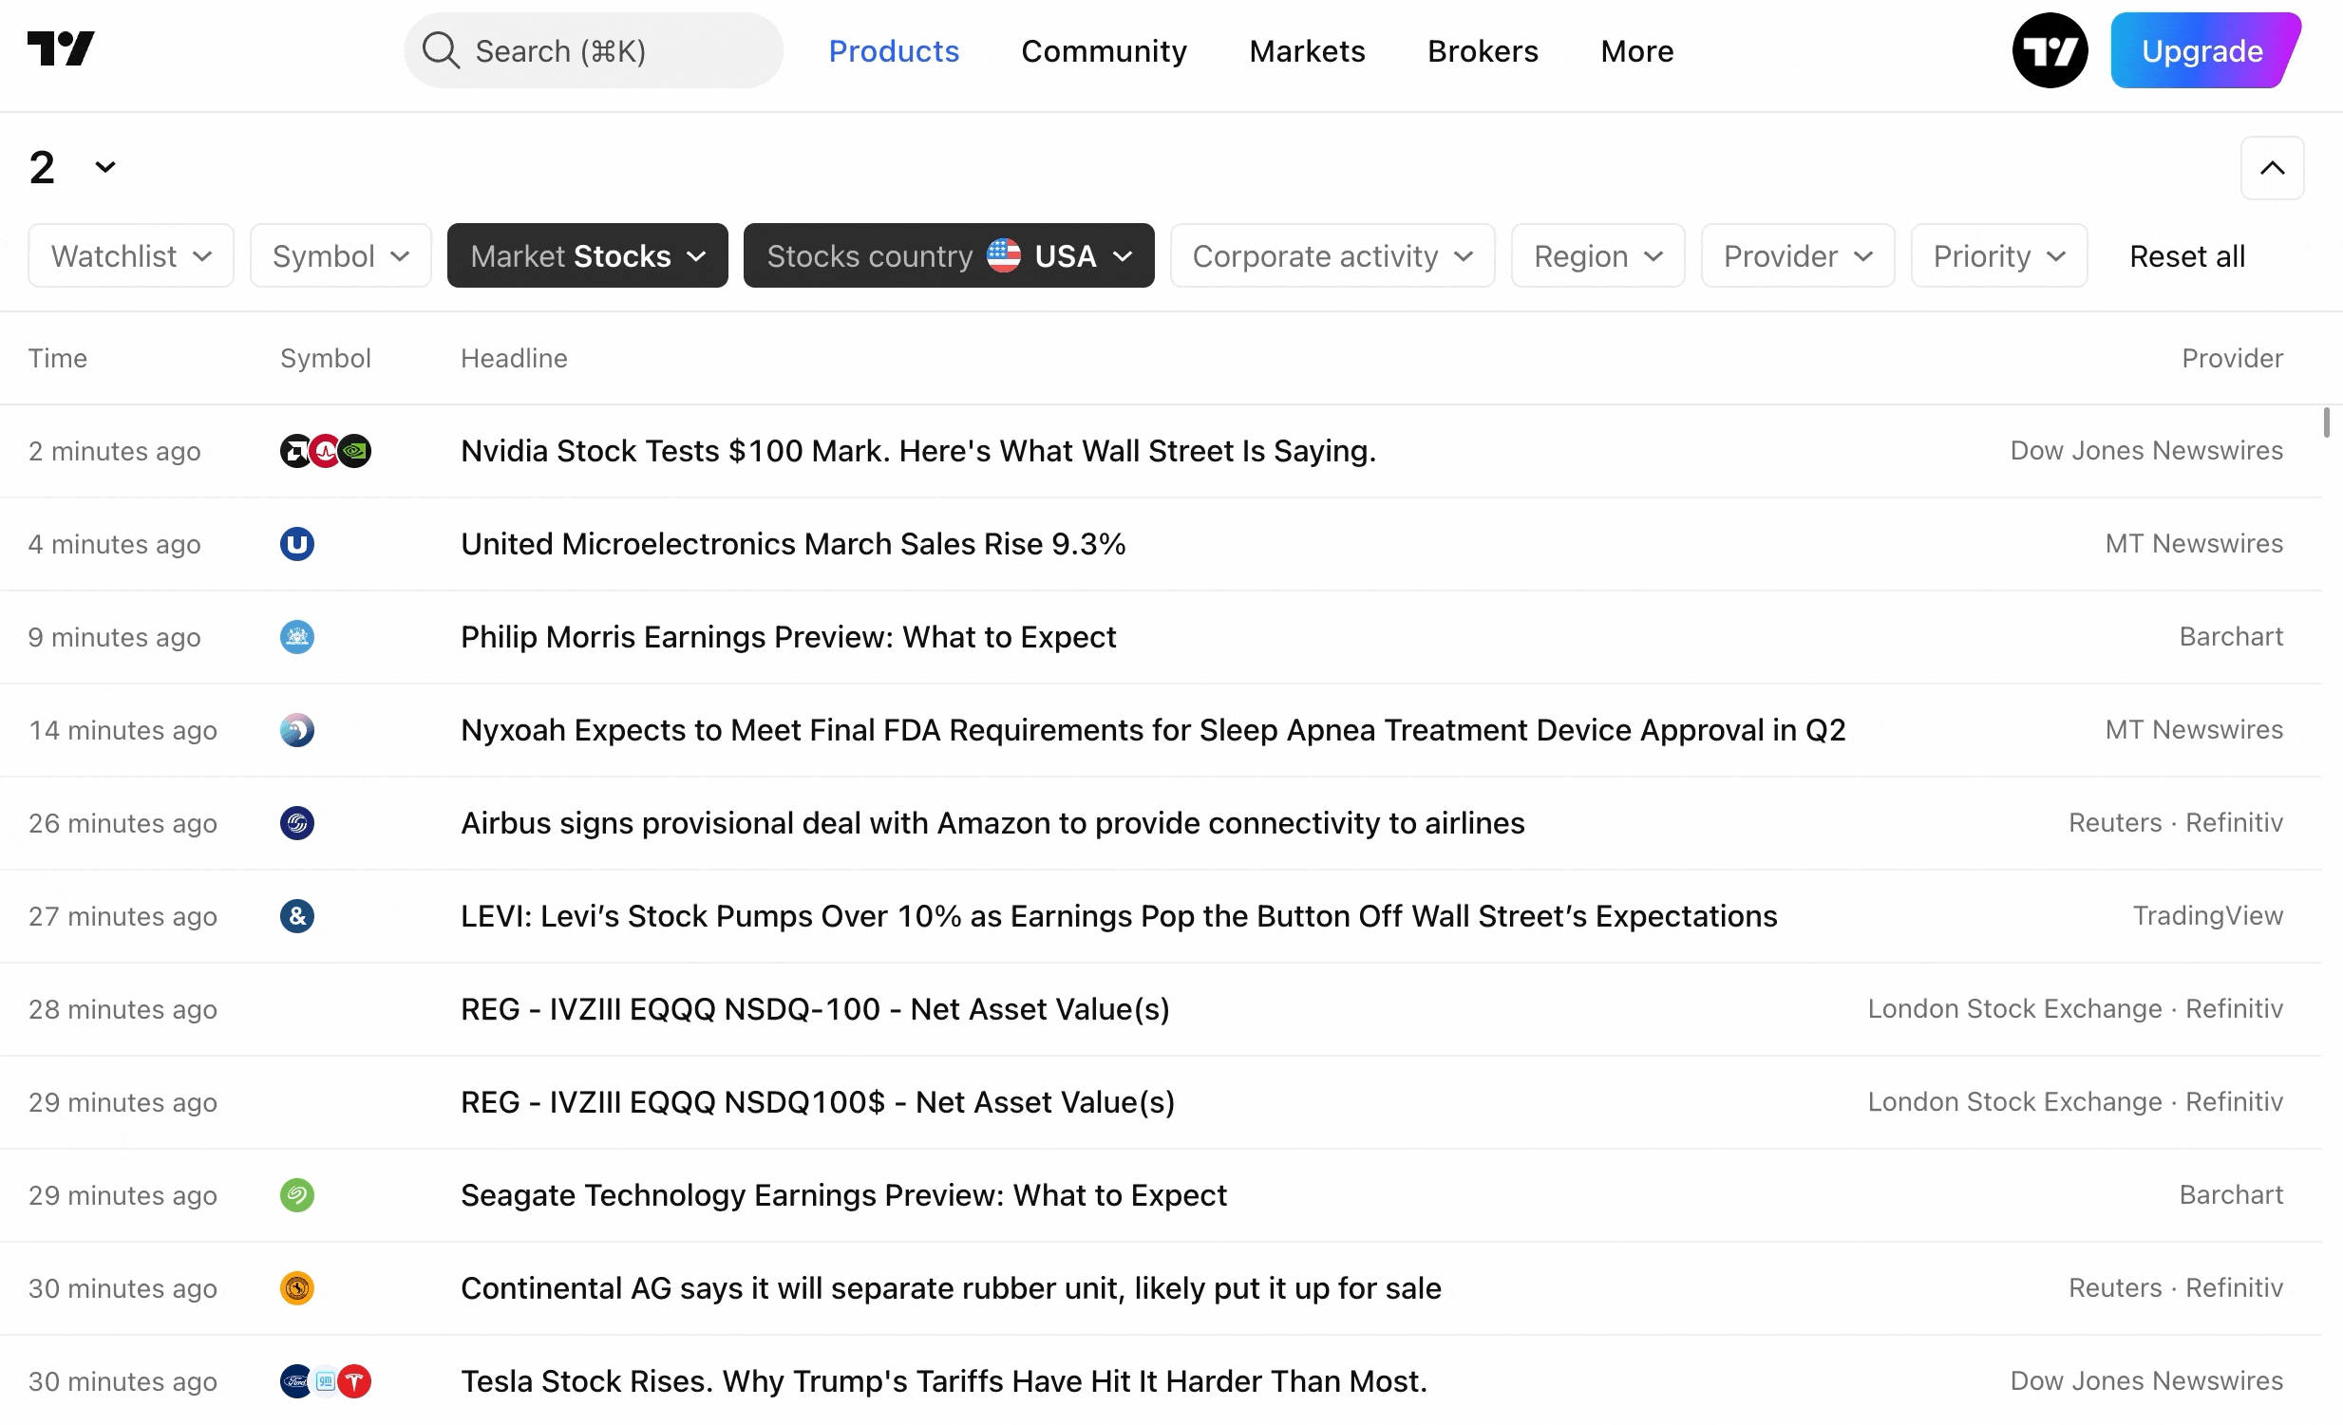
Task: Collapse the filter panel with the up chevron
Action: click(x=2271, y=168)
